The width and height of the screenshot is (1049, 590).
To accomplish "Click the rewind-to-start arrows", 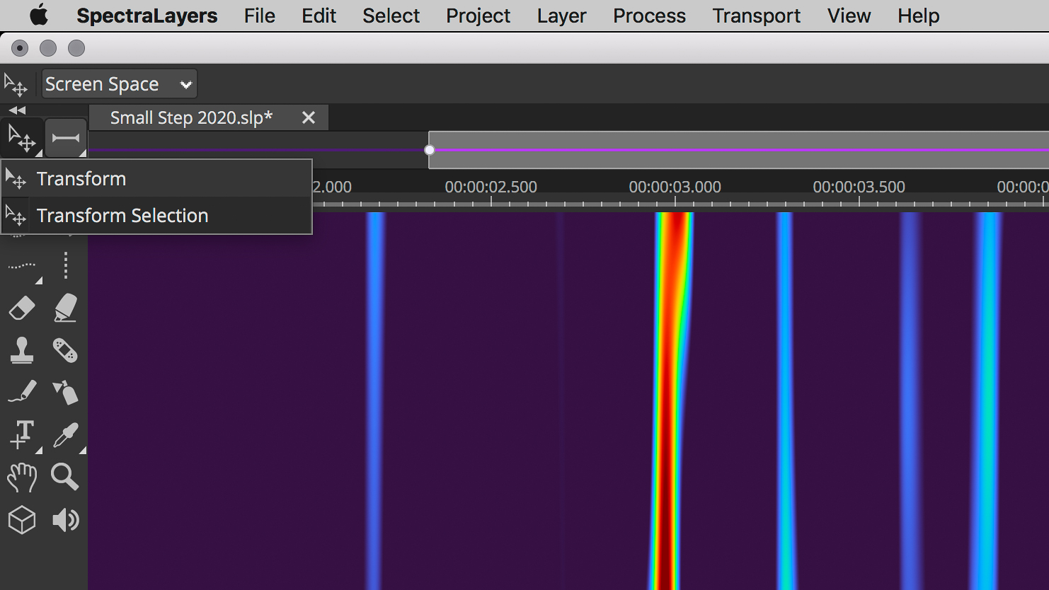I will (17, 110).
